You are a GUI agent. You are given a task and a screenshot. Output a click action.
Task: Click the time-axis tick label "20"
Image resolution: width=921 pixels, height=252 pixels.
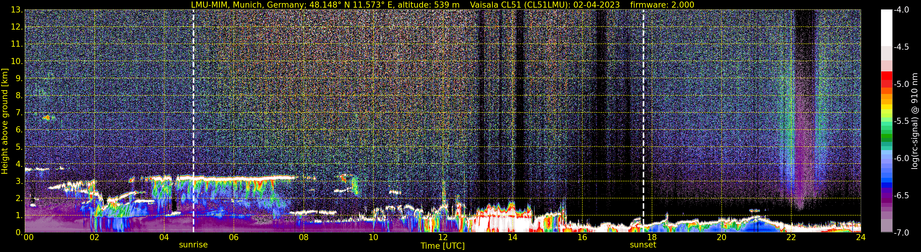click(x=722, y=237)
